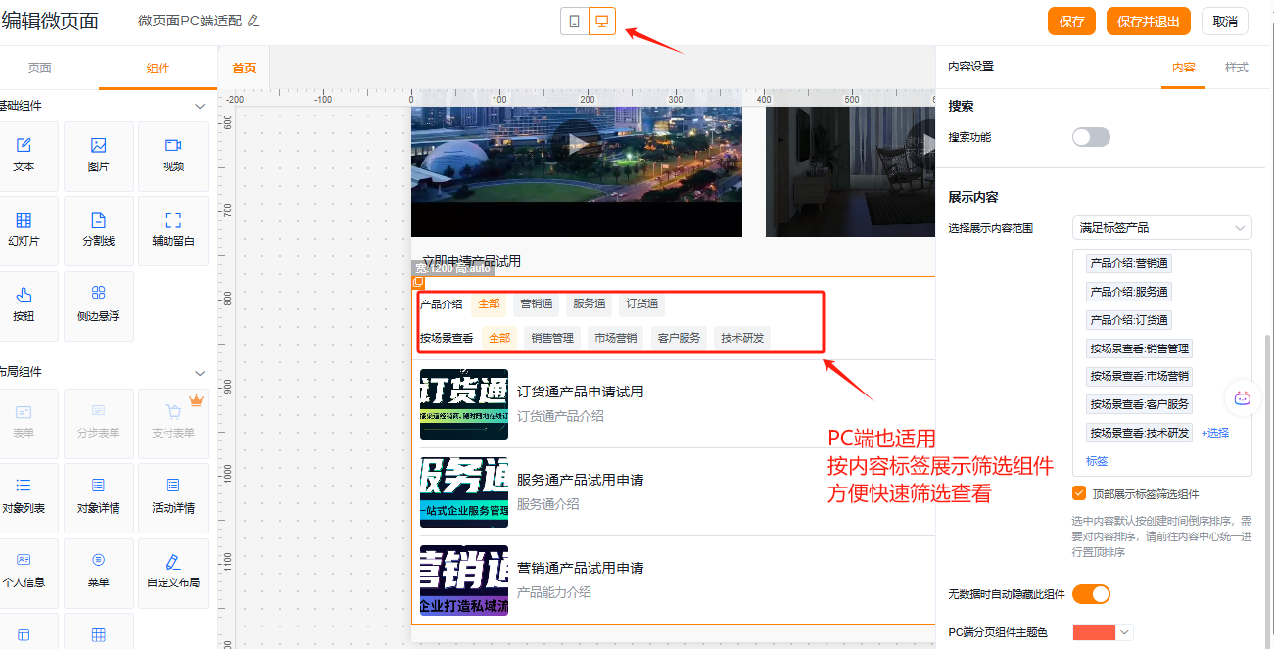The width and height of the screenshot is (1274, 649).
Task: Click the 保存 button
Action: 1071,22
